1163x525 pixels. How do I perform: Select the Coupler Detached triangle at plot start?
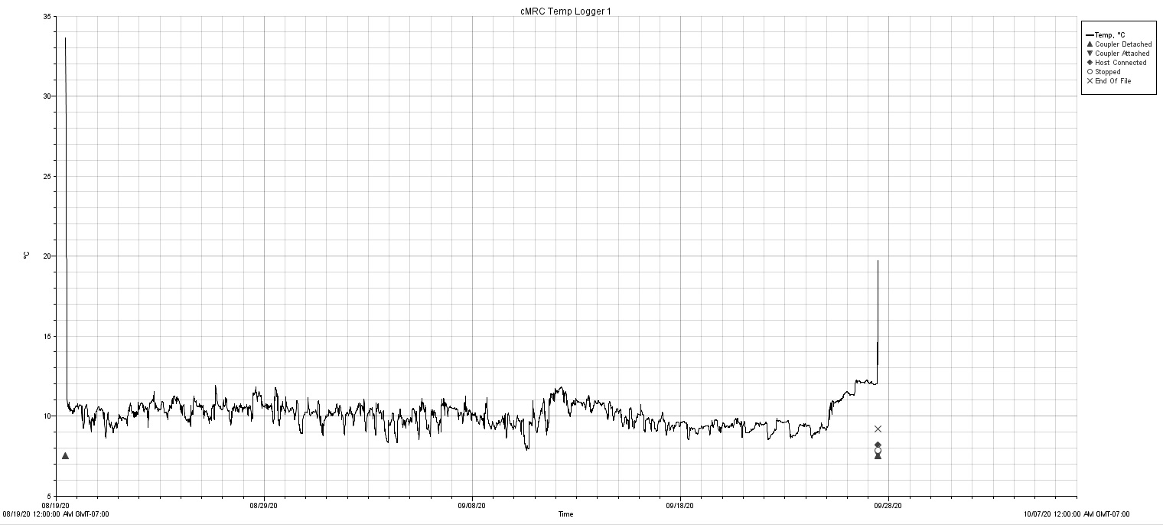click(65, 456)
